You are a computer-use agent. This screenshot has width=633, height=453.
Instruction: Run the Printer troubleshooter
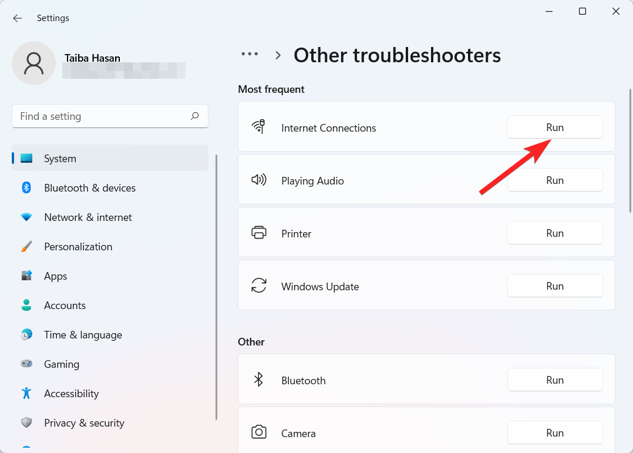click(554, 233)
